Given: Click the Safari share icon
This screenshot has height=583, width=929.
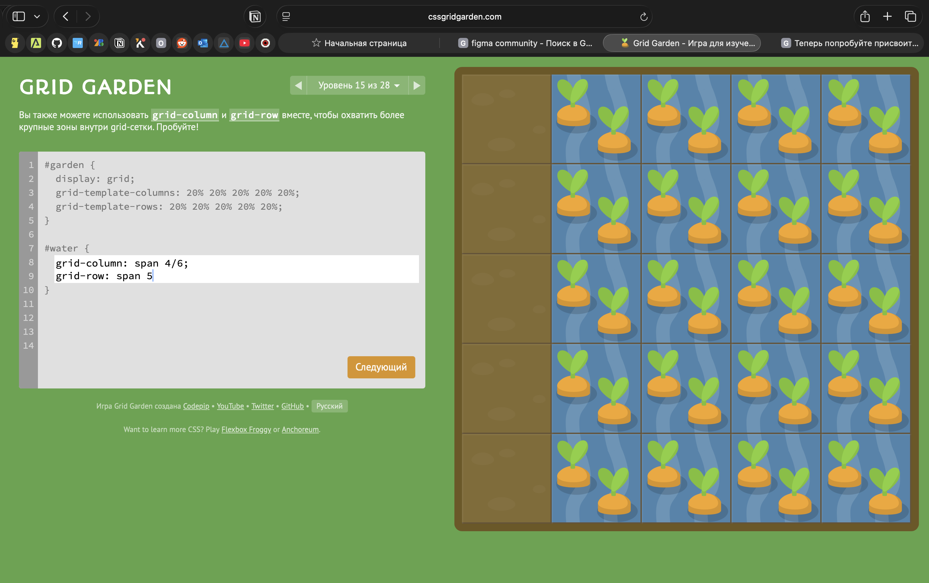Looking at the screenshot, I should pos(865,16).
